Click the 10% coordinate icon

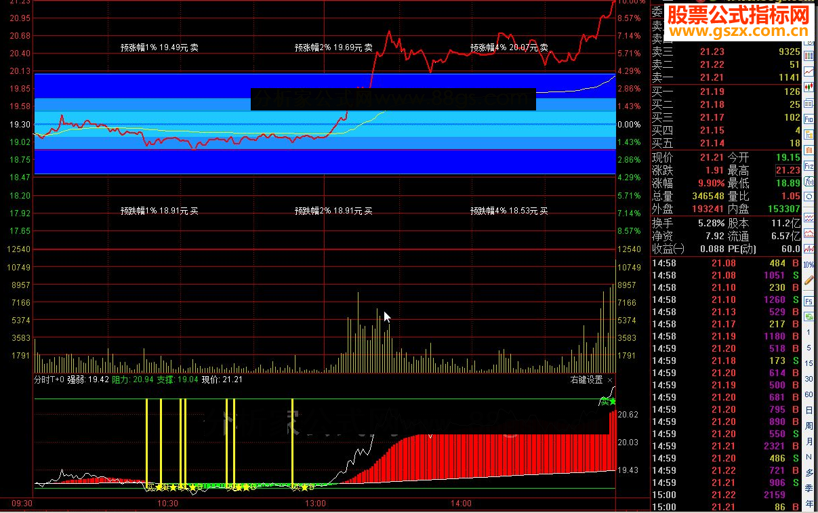click(x=809, y=264)
